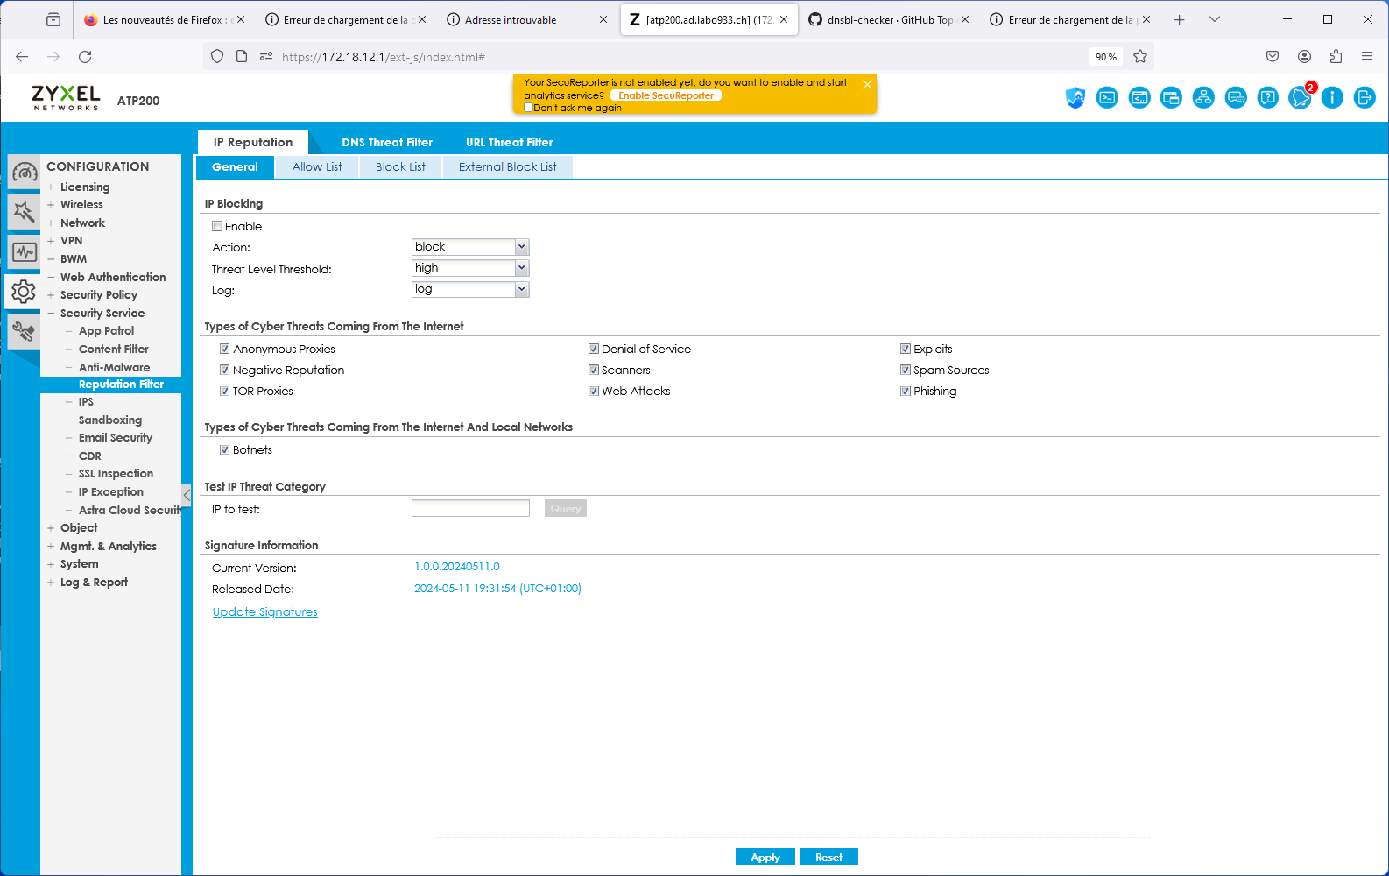This screenshot has width=1389, height=876.
Task: Check Don't ask me again
Action: coord(529,108)
